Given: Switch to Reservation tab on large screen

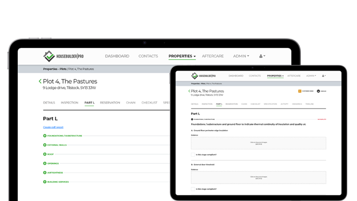Looking at the screenshot, I should click(x=110, y=103).
